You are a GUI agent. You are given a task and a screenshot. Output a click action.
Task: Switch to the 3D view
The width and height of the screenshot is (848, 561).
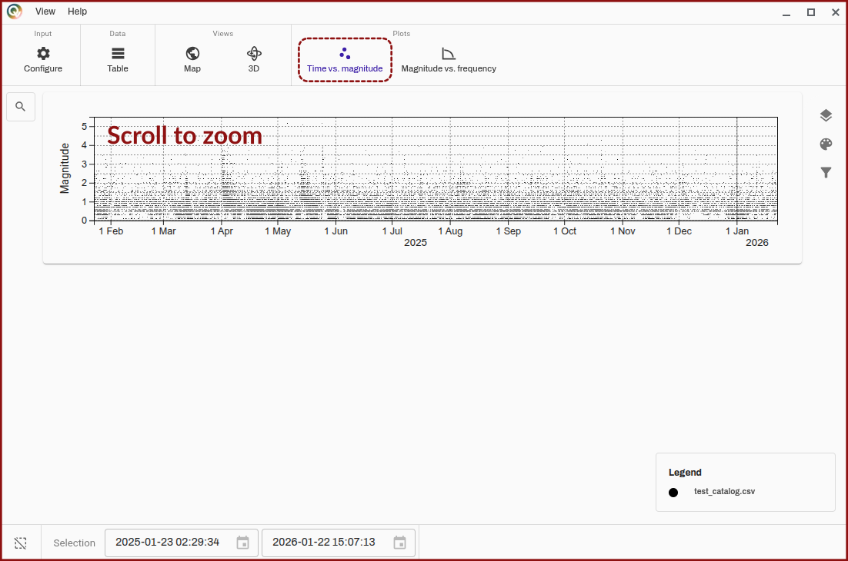point(254,59)
